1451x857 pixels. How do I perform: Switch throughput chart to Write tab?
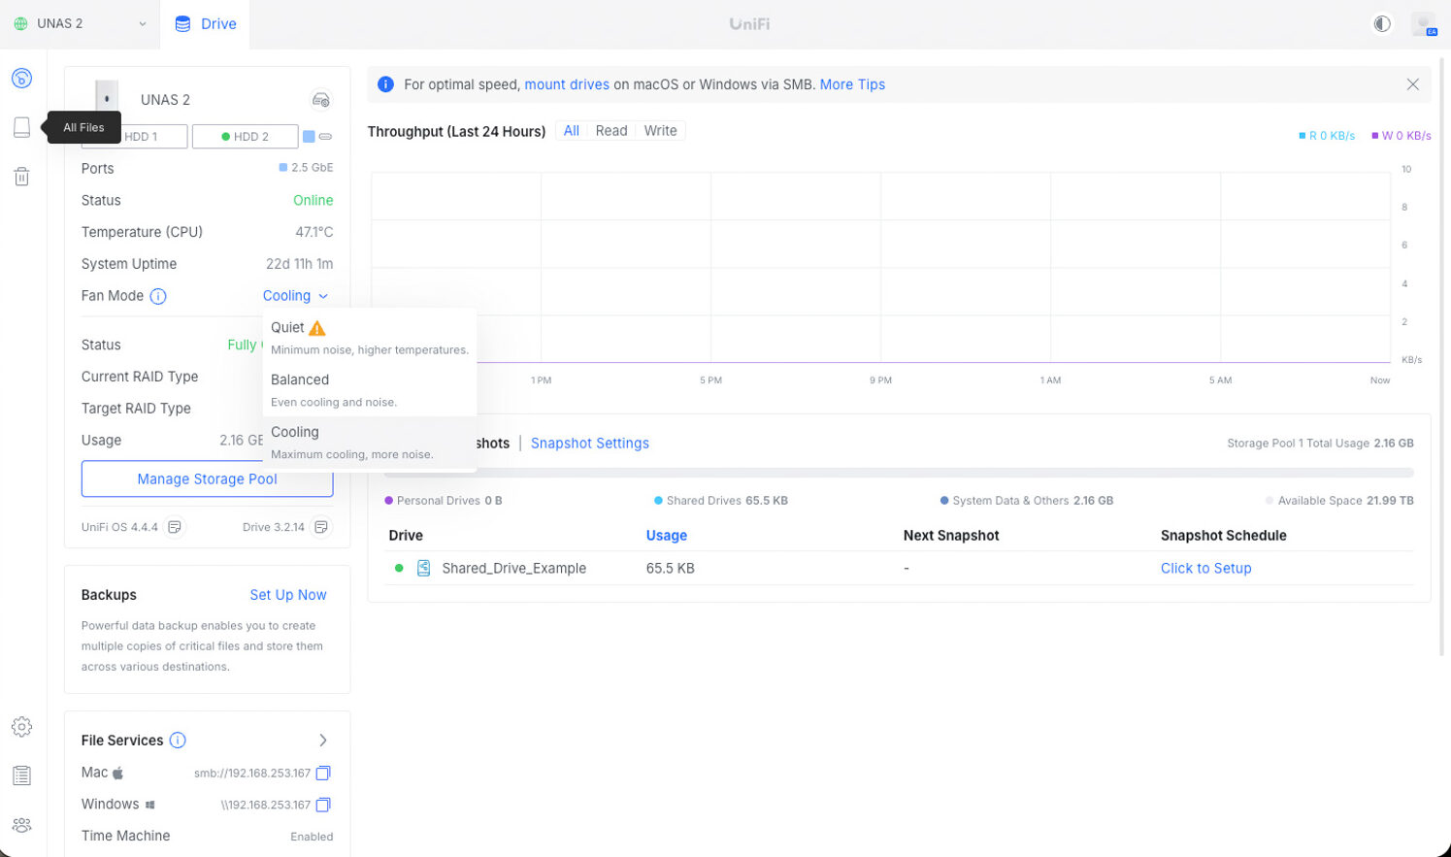(660, 131)
